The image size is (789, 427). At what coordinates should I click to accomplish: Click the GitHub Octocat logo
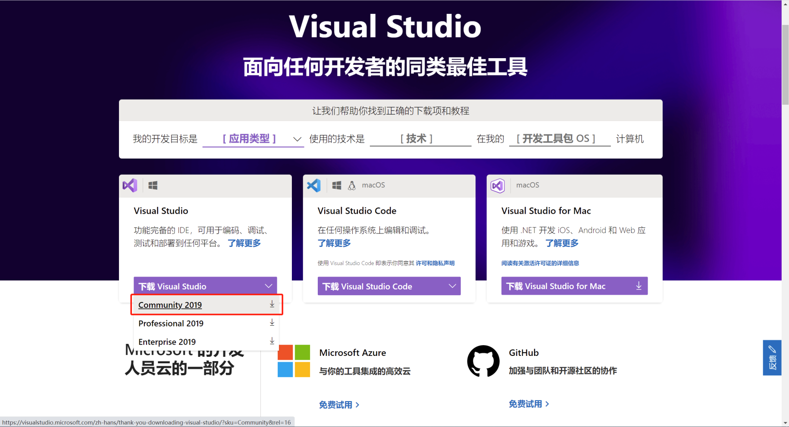[x=483, y=361]
